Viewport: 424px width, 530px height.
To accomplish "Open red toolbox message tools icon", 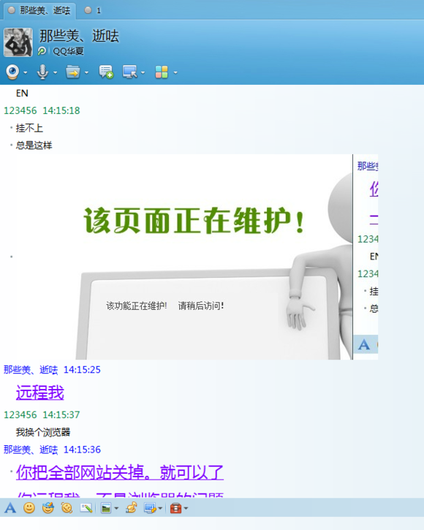I will tap(176, 508).
